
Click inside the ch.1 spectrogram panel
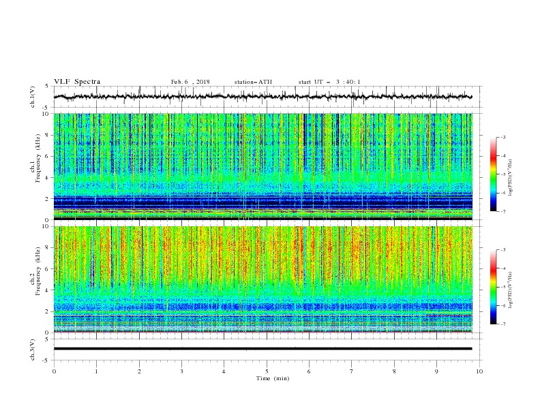[262, 166]
